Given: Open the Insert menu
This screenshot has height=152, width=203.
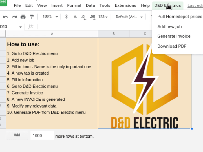Looking at the screenshot, I should coord(57,6).
